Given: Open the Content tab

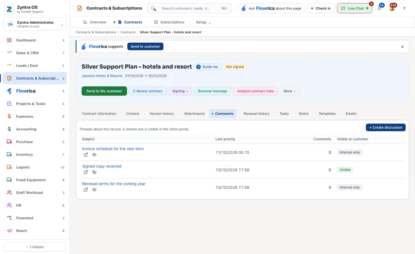Looking at the screenshot, I should click(x=133, y=114).
